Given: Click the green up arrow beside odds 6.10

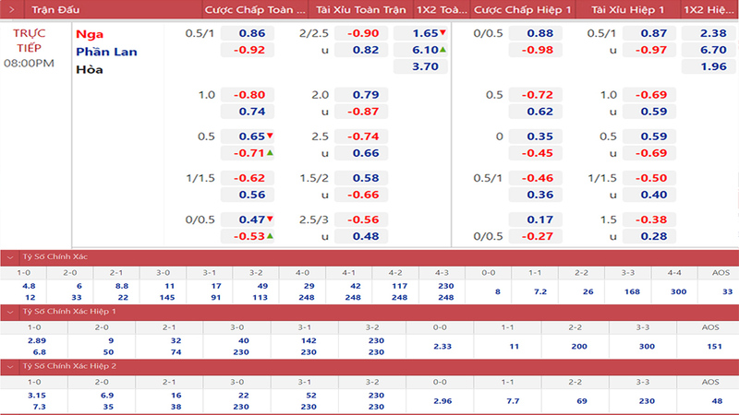Looking at the screenshot, I should pyautogui.click(x=442, y=50).
